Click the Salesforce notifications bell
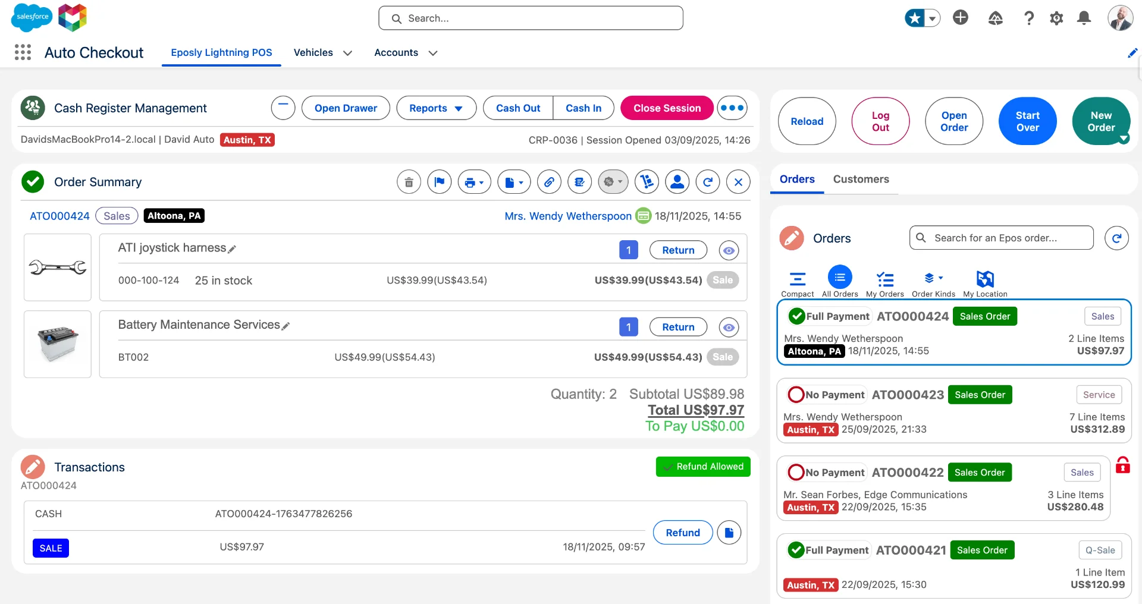This screenshot has height=604, width=1142. click(1084, 18)
